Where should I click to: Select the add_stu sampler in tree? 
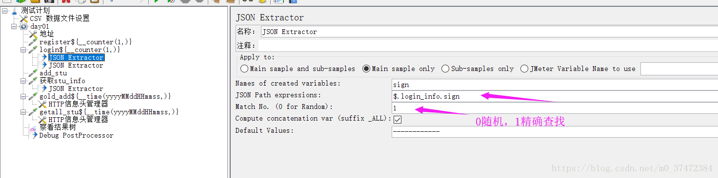[x=53, y=73]
